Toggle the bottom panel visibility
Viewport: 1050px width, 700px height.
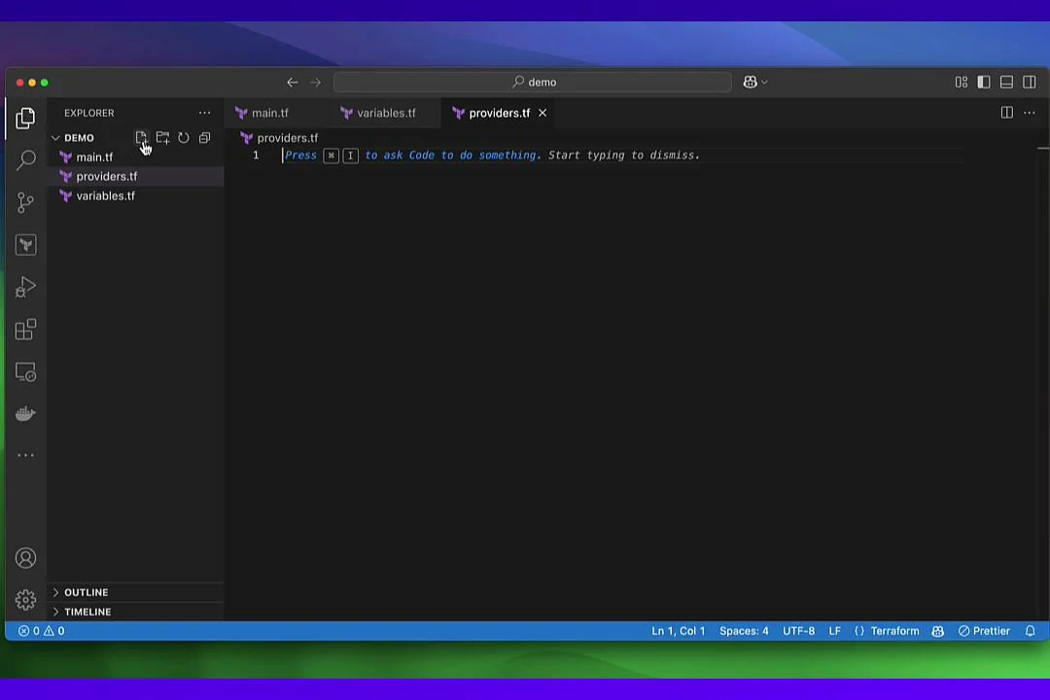point(1006,82)
